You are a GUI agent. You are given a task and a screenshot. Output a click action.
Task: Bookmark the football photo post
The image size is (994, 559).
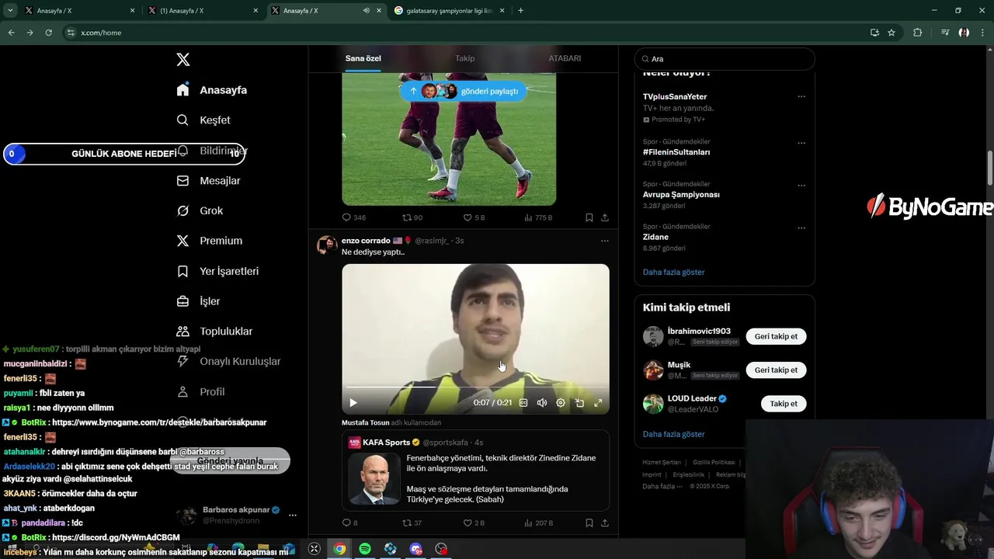pyautogui.click(x=589, y=217)
